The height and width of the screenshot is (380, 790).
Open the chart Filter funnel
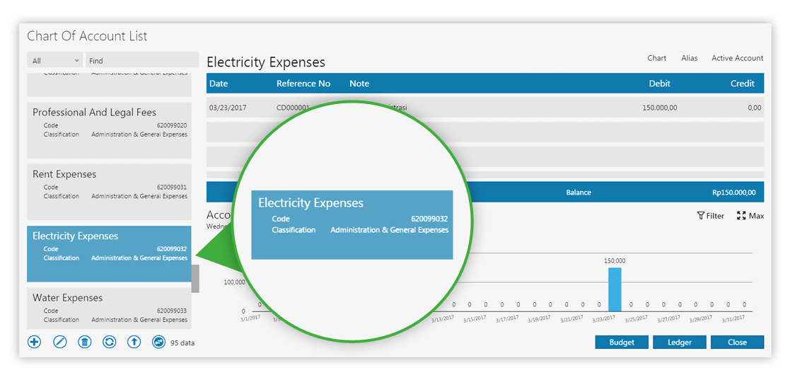tap(710, 216)
